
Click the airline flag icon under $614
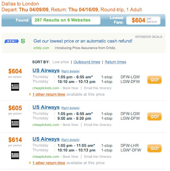tap(15, 155)
